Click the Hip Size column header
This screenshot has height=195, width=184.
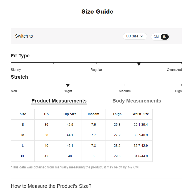click(70, 114)
